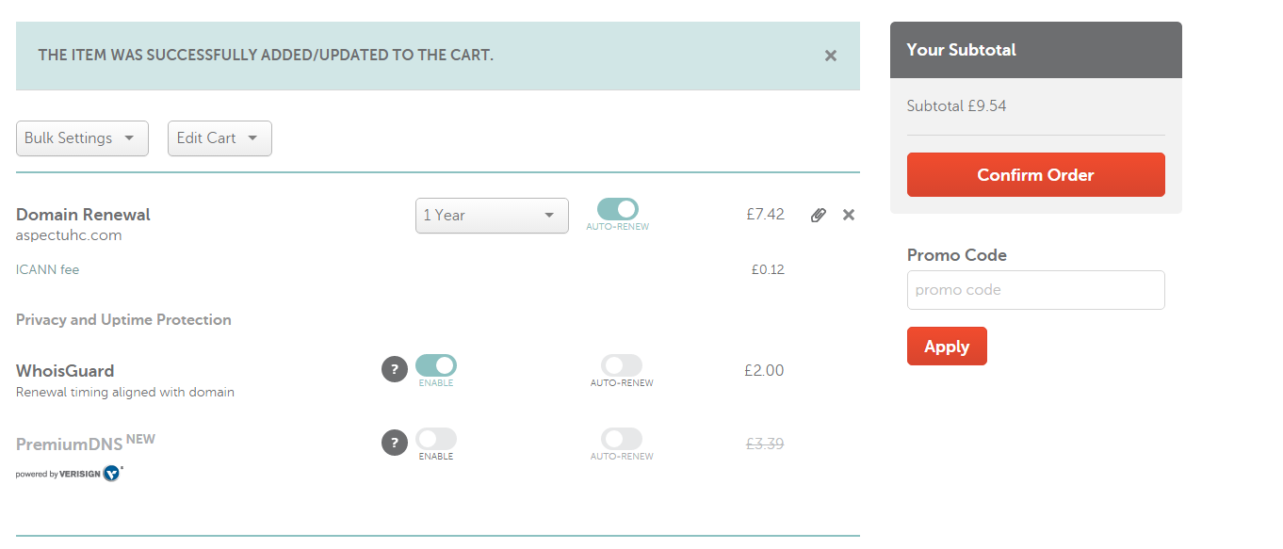The image size is (1283, 549).
Task: Click the paperclip icon beside Domain Renewal
Action: point(818,216)
